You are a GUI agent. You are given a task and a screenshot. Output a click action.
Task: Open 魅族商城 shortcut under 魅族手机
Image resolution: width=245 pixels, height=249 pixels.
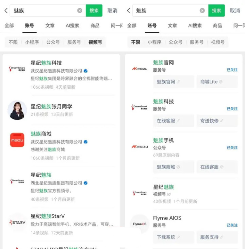(x=174, y=167)
